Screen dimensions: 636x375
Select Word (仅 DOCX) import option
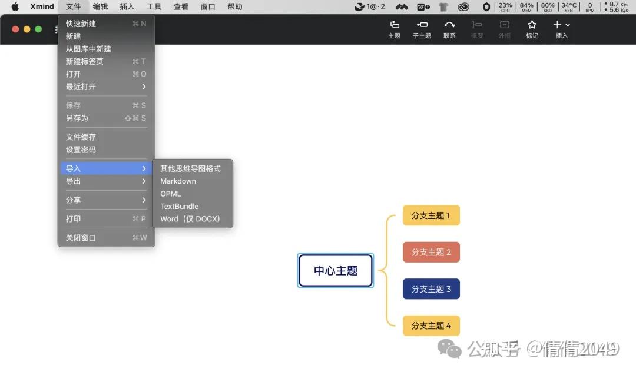click(x=189, y=218)
